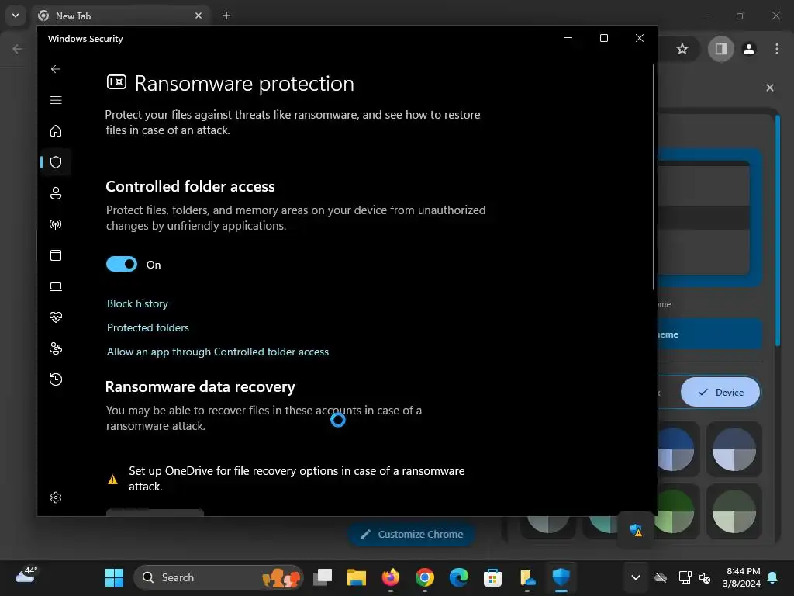Open Task View from taskbar

tap(323, 577)
